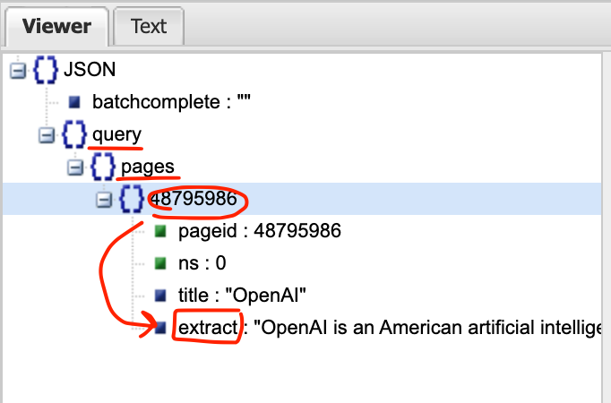Viewport: 611px width, 403px height.
Task: Click the green square icon beside pageid
Action: (x=160, y=231)
